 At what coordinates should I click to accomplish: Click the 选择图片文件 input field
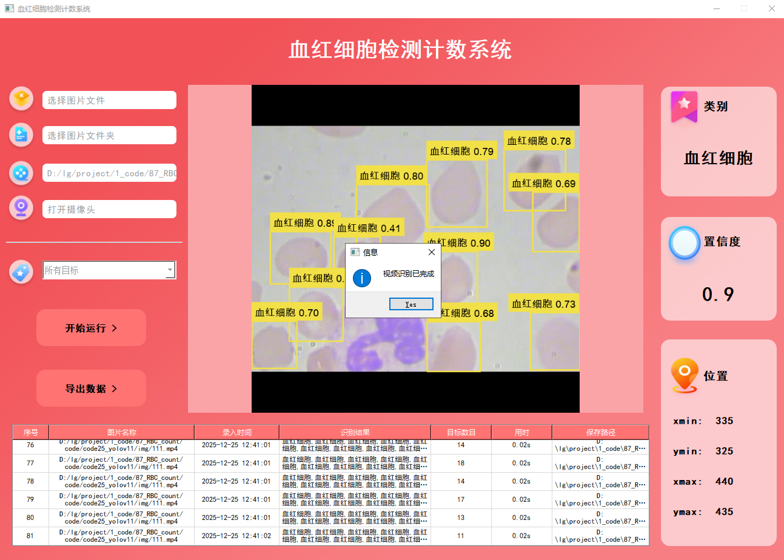tap(109, 100)
